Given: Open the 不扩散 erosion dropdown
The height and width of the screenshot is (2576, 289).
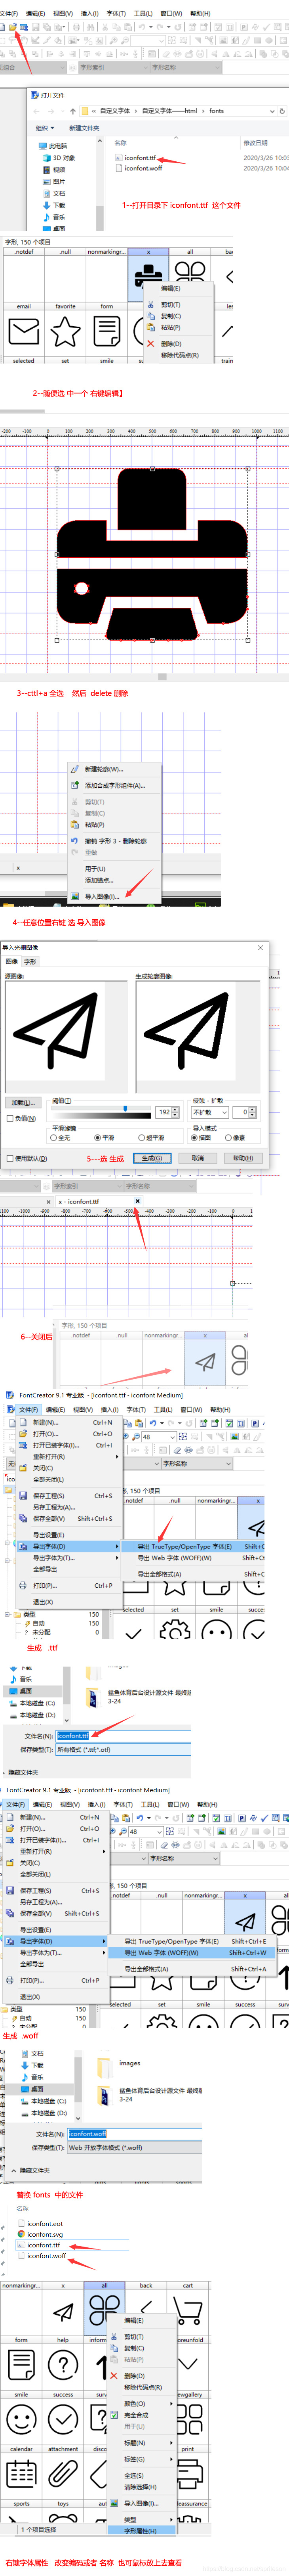Looking at the screenshot, I should tap(210, 1111).
